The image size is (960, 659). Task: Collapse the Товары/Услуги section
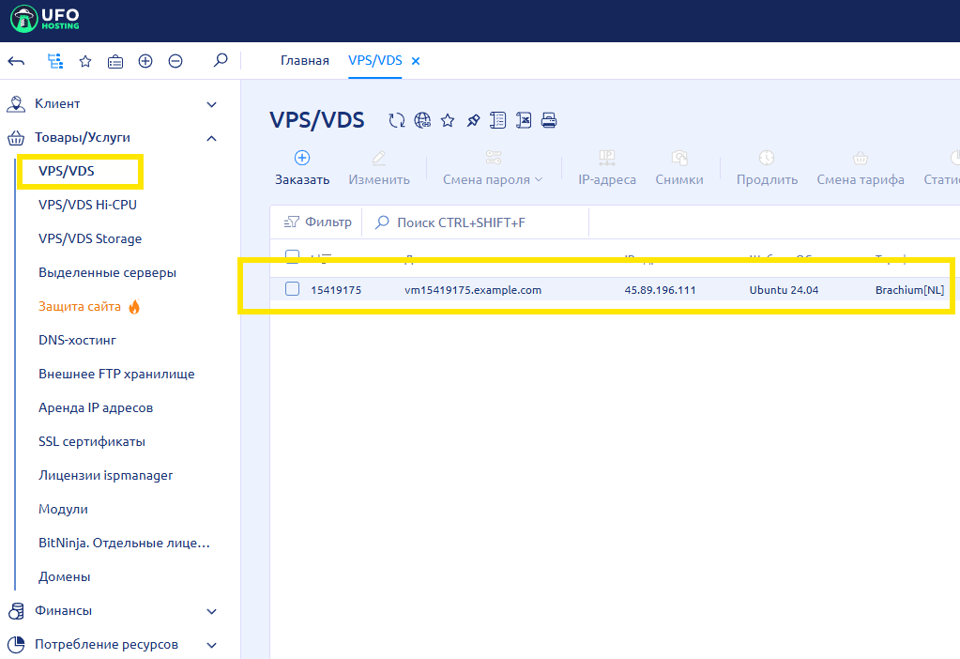click(211, 138)
